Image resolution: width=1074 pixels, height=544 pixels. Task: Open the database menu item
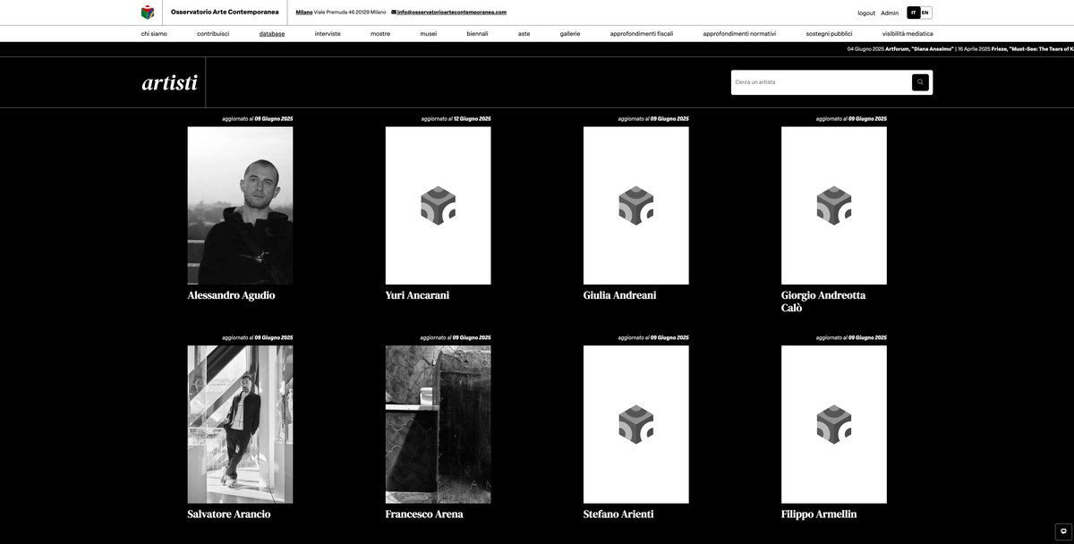coord(272,34)
